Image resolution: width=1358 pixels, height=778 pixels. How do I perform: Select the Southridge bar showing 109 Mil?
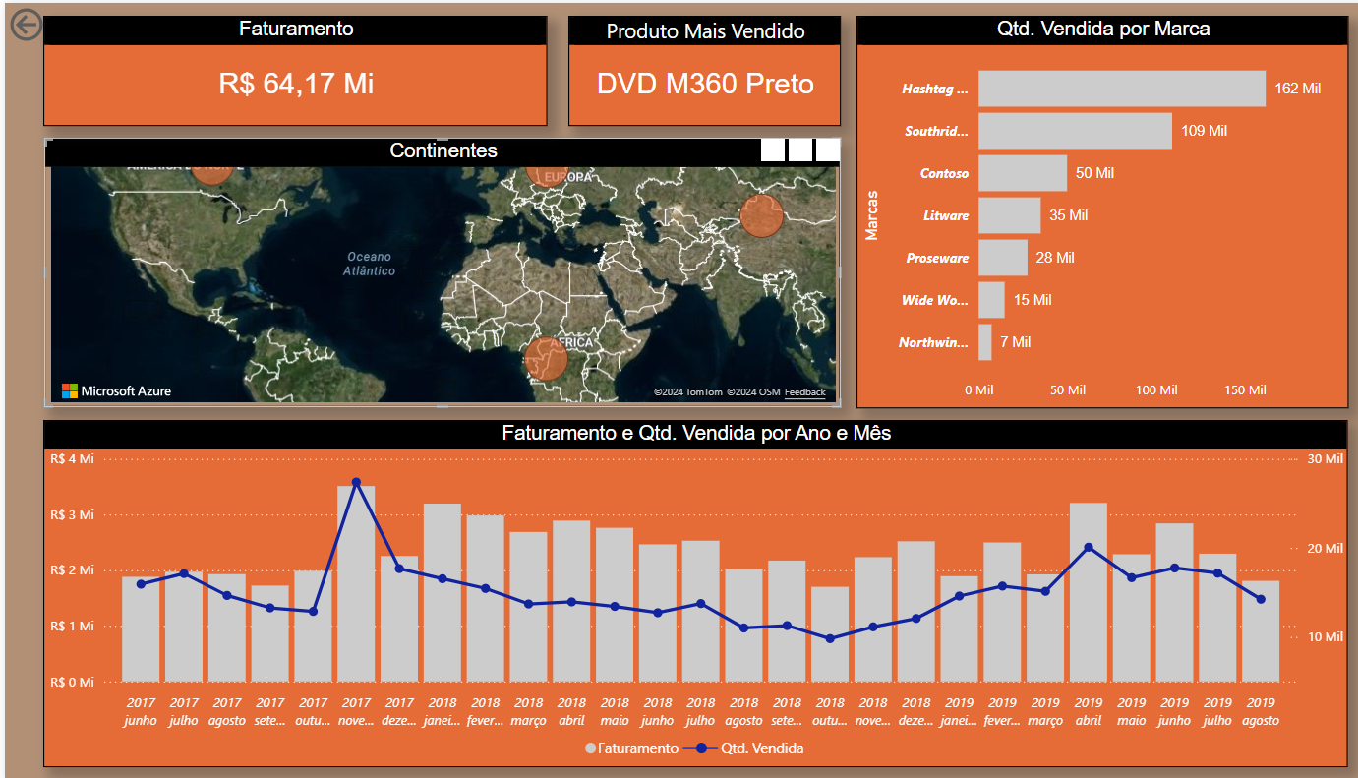coord(1075,131)
